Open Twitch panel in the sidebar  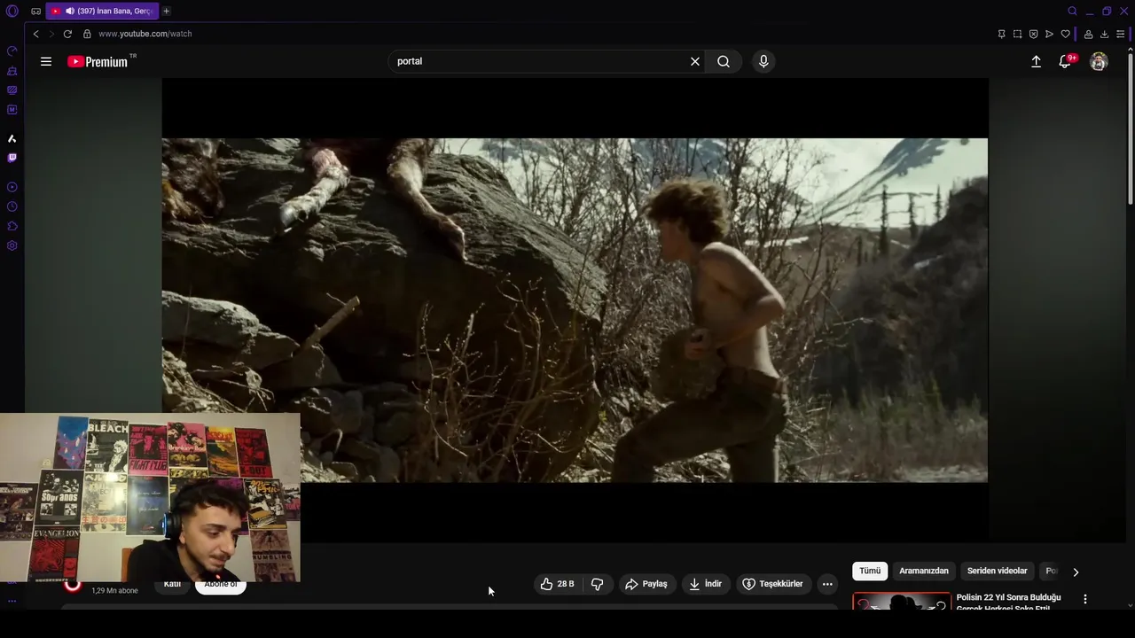point(12,158)
